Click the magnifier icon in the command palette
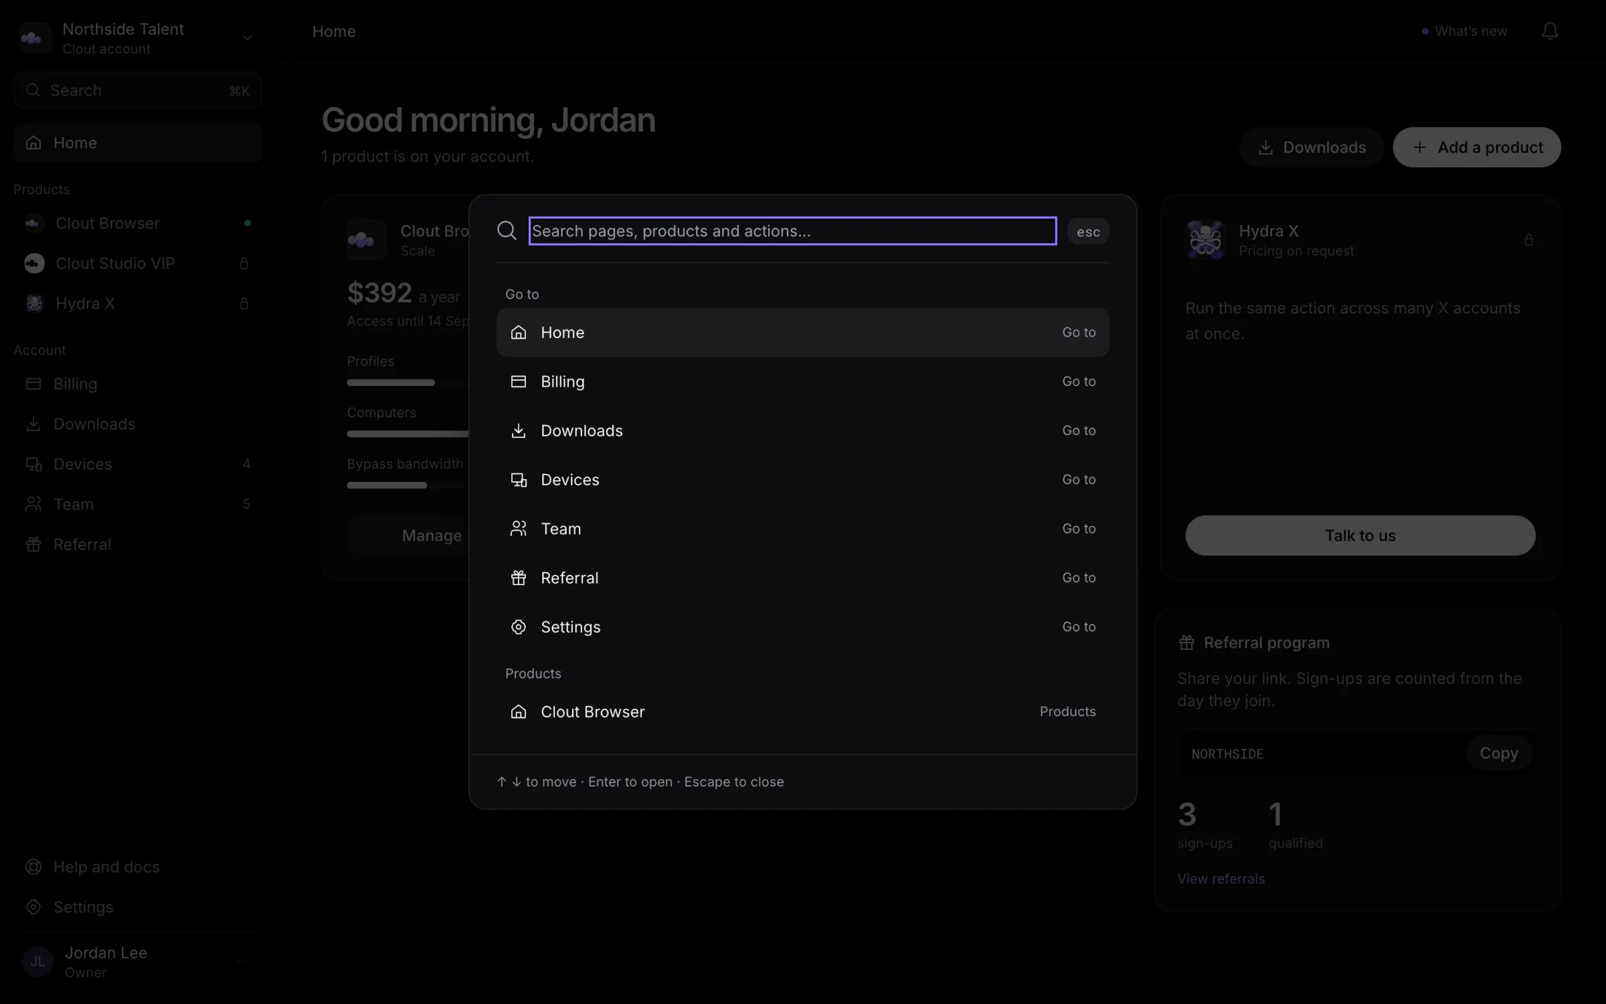This screenshot has width=1606, height=1004. coord(507,231)
